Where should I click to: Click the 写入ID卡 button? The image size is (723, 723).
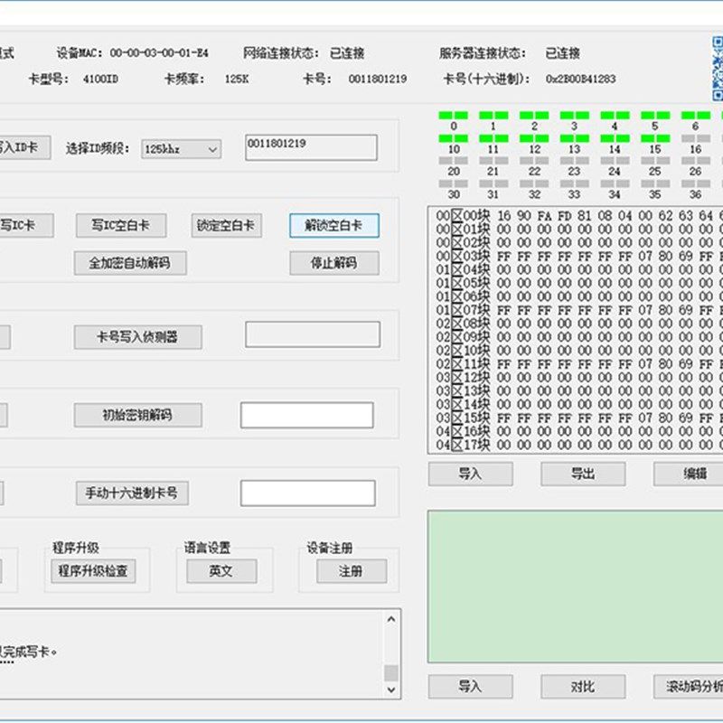(25, 147)
